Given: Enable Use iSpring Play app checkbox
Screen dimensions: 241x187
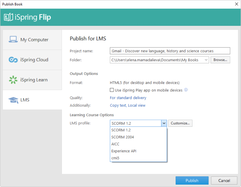Looking at the screenshot, I should pyautogui.click(x=112, y=90).
